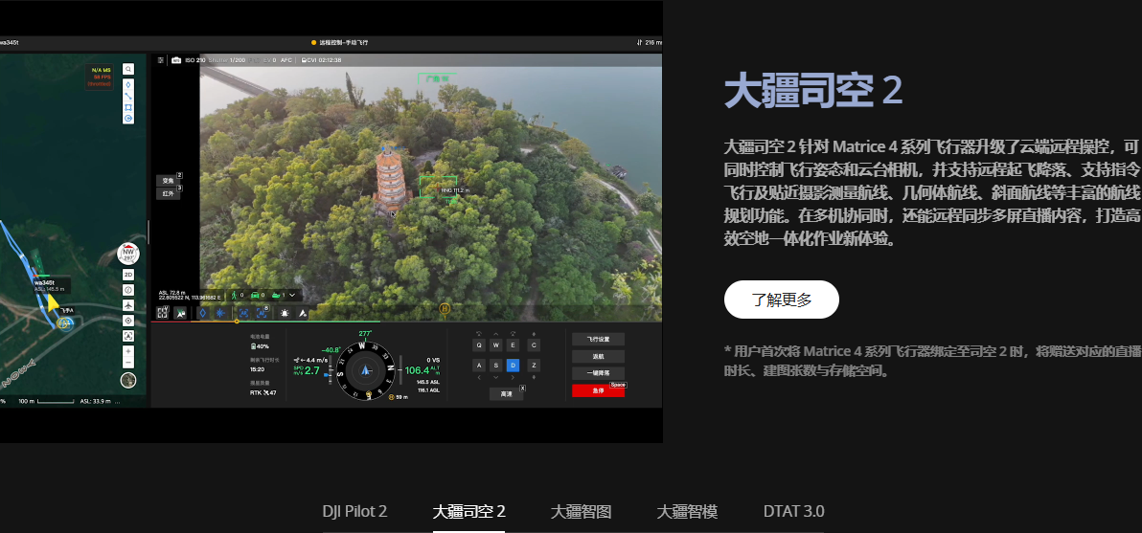The height and width of the screenshot is (533, 1142).
Task: Open the 大疆智图 tab
Action: pos(581,511)
